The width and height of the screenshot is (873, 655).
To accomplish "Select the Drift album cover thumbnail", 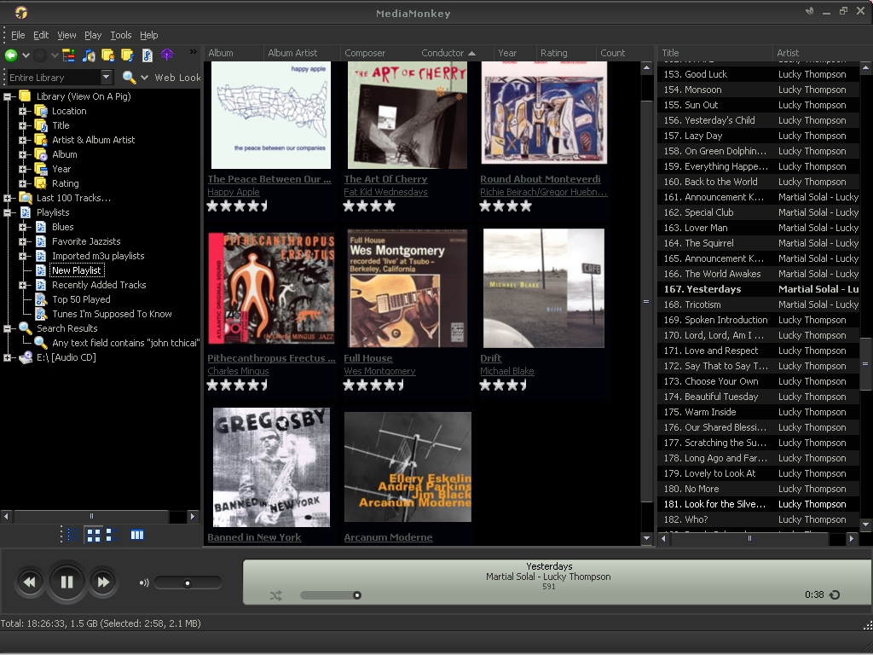I will tap(543, 288).
